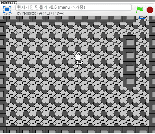Click the 'by redpkzo' author text

(x=27, y=13)
